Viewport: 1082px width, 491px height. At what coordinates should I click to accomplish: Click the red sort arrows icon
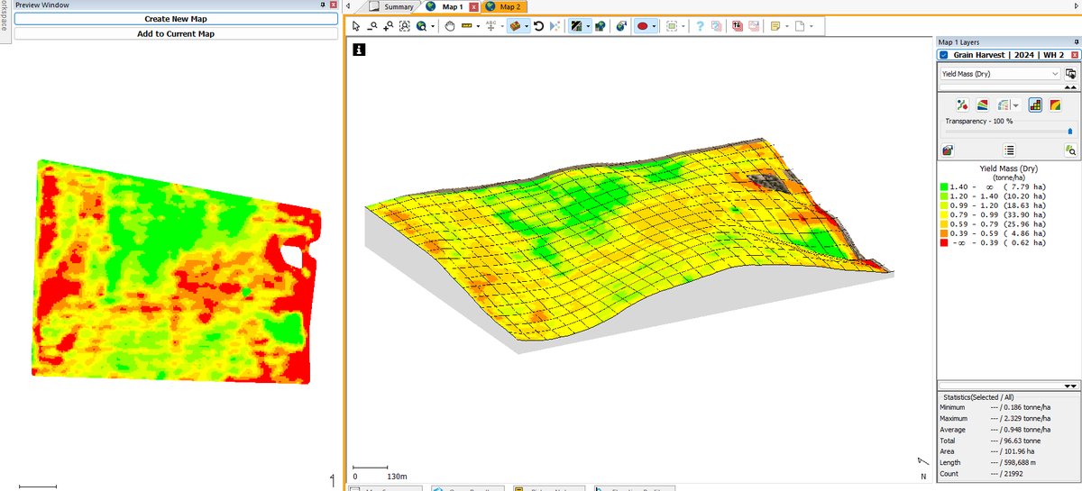(x=737, y=26)
